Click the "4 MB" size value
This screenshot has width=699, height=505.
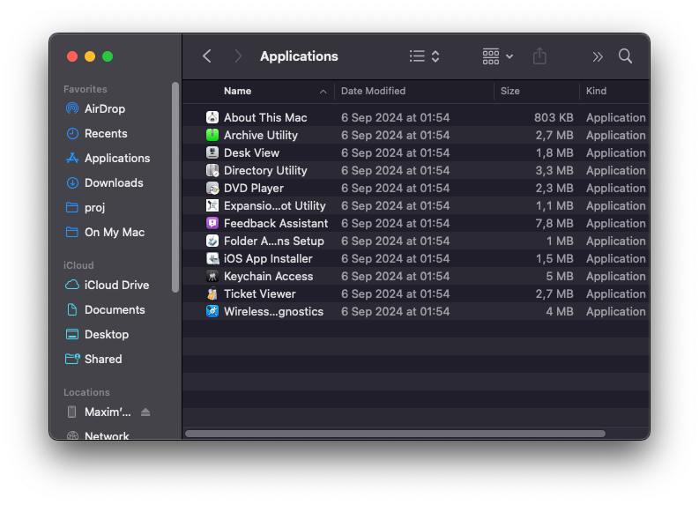click(x=560, y=312)
